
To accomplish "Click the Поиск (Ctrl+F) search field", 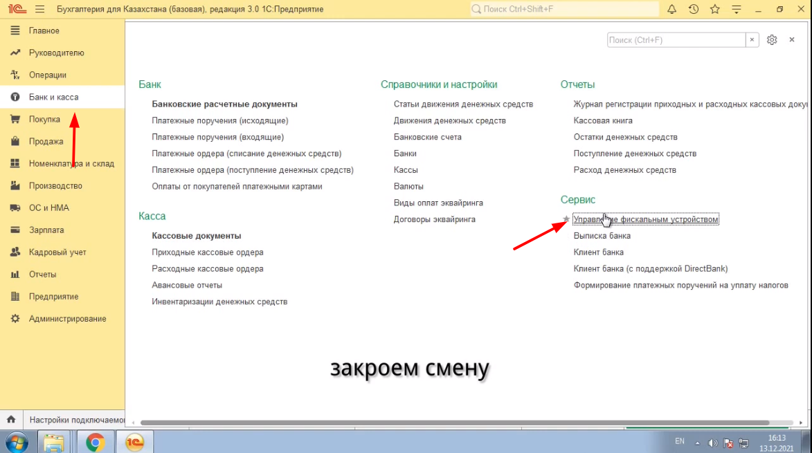I will (x=676, y=40).
